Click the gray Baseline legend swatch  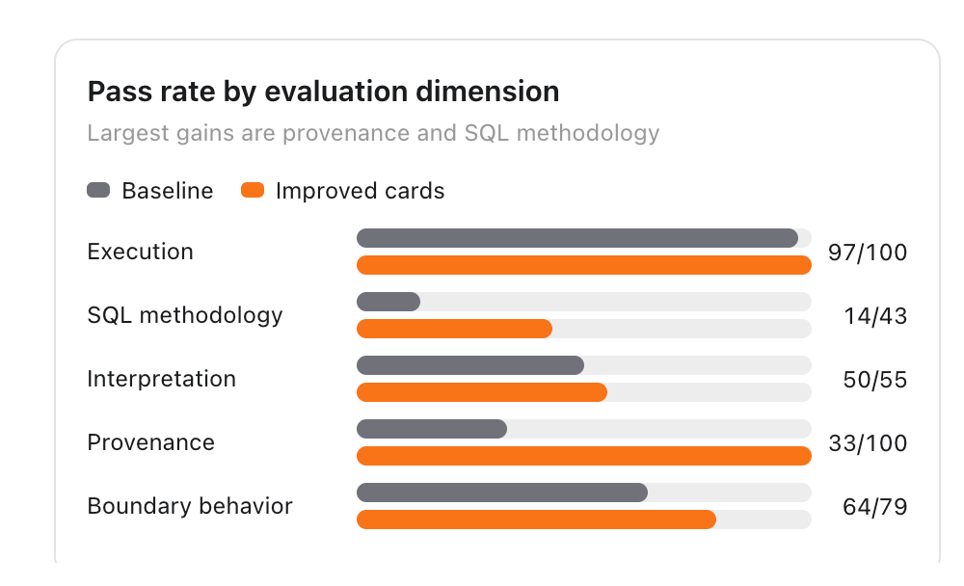click(x=98, y=190)
